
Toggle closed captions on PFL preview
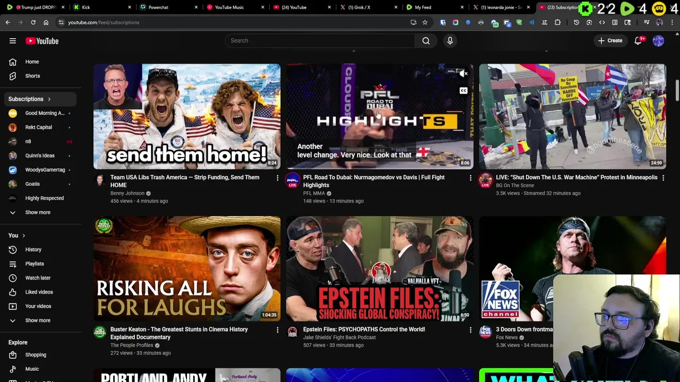pos(464,91)
